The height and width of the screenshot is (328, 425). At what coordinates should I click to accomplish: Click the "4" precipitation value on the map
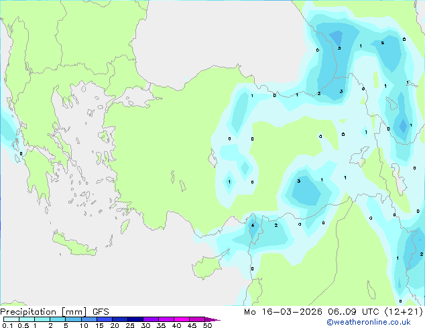click(253, 225)
